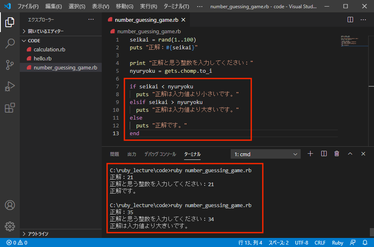
Task: Open the 実行(R) menu
Action: click(x=148, y=7)
